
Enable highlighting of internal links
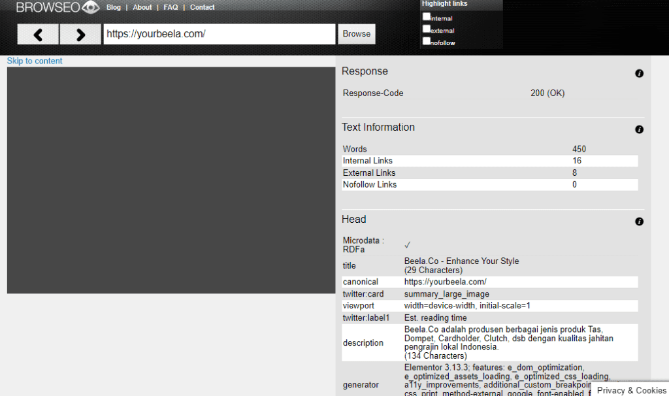(427, 18)
